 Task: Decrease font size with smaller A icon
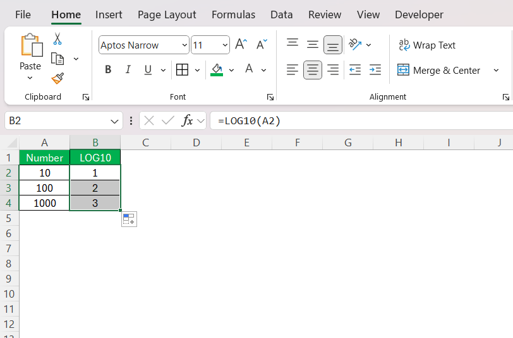(x=262, y=44)
